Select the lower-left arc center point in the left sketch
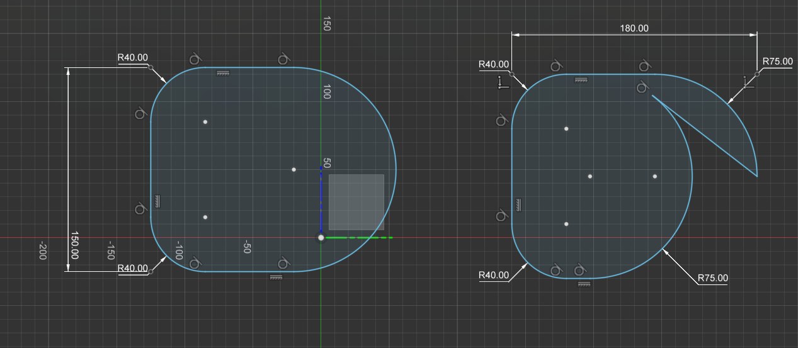The width and height of the screenshot is (798, 348). (205, 217)
